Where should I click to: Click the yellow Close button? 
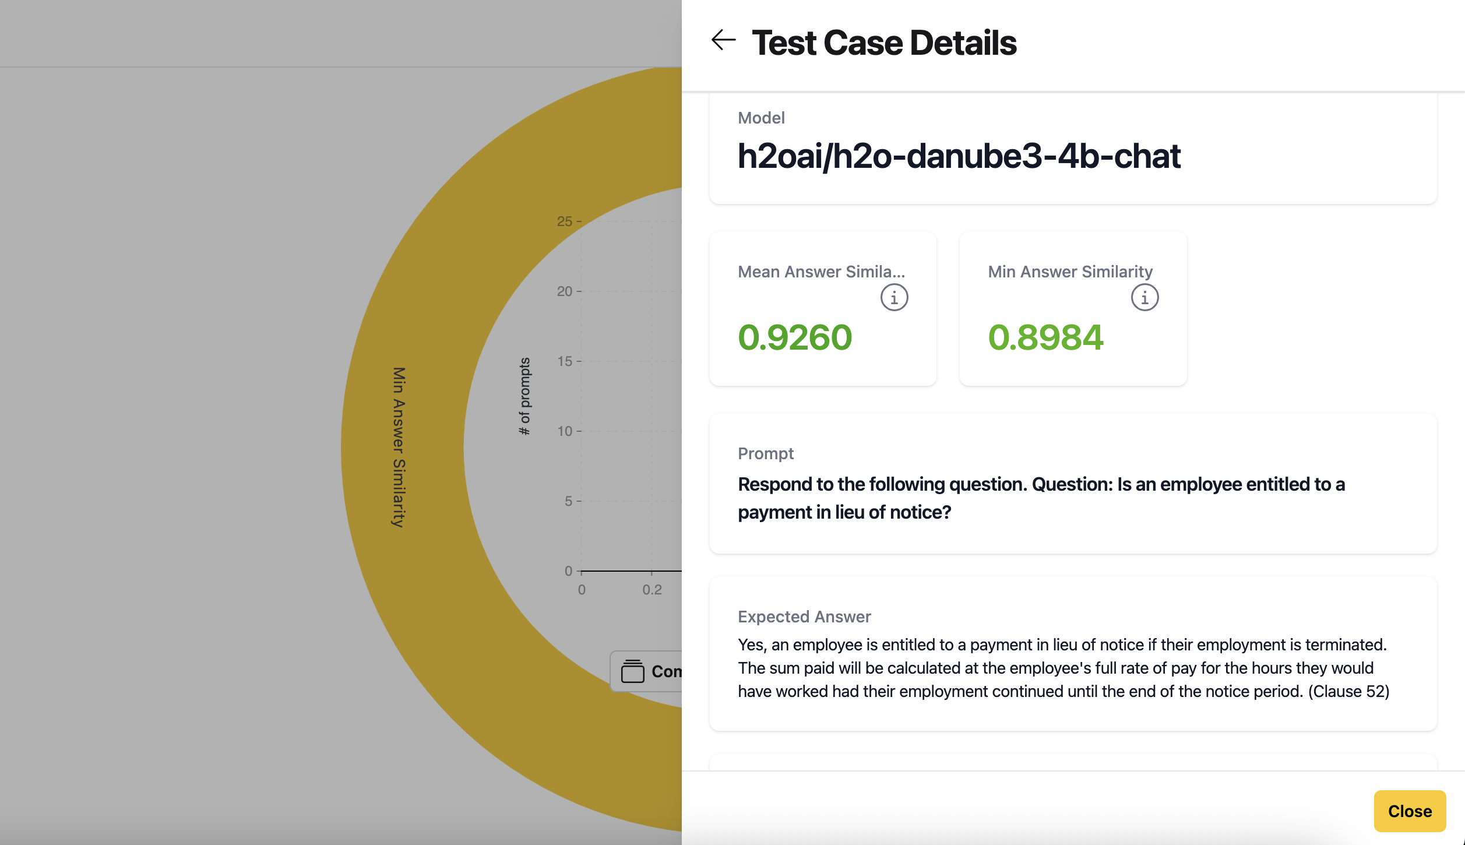pos(1409,811)
